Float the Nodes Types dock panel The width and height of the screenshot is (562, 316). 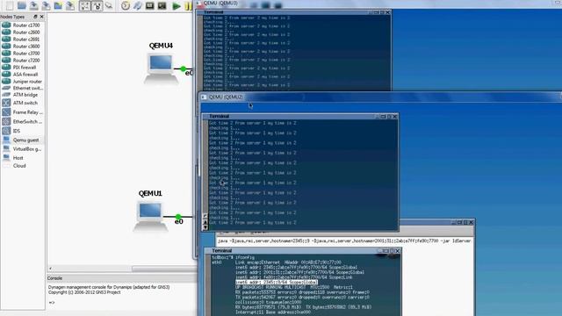35,17
